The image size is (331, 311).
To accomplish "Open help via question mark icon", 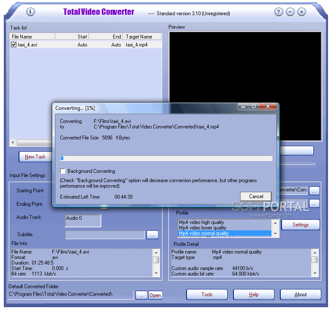I will coord(279,12).
